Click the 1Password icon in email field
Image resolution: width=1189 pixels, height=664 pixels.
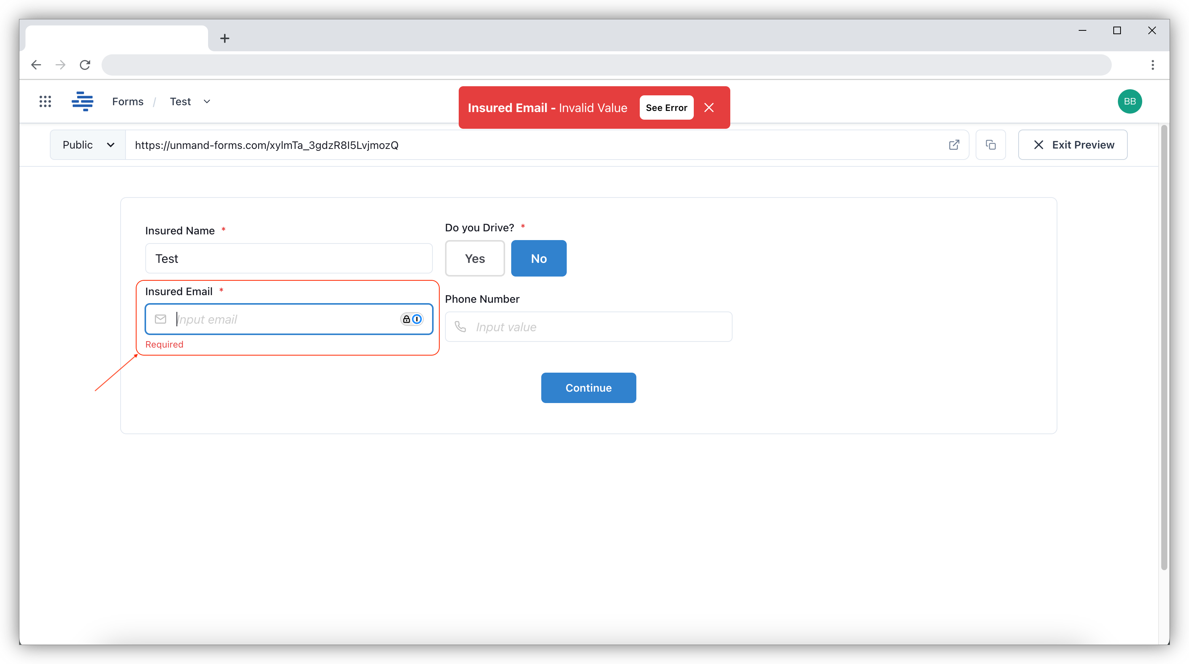click(417, 319)
